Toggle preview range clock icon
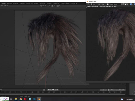The image size is (135, 101). click(x=108, y=90)
